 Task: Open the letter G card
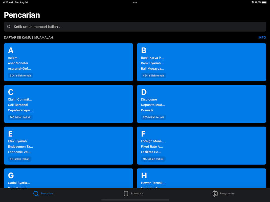click(68, 178)
